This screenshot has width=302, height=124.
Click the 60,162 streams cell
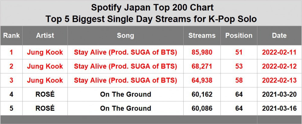[x=202, y=95]
